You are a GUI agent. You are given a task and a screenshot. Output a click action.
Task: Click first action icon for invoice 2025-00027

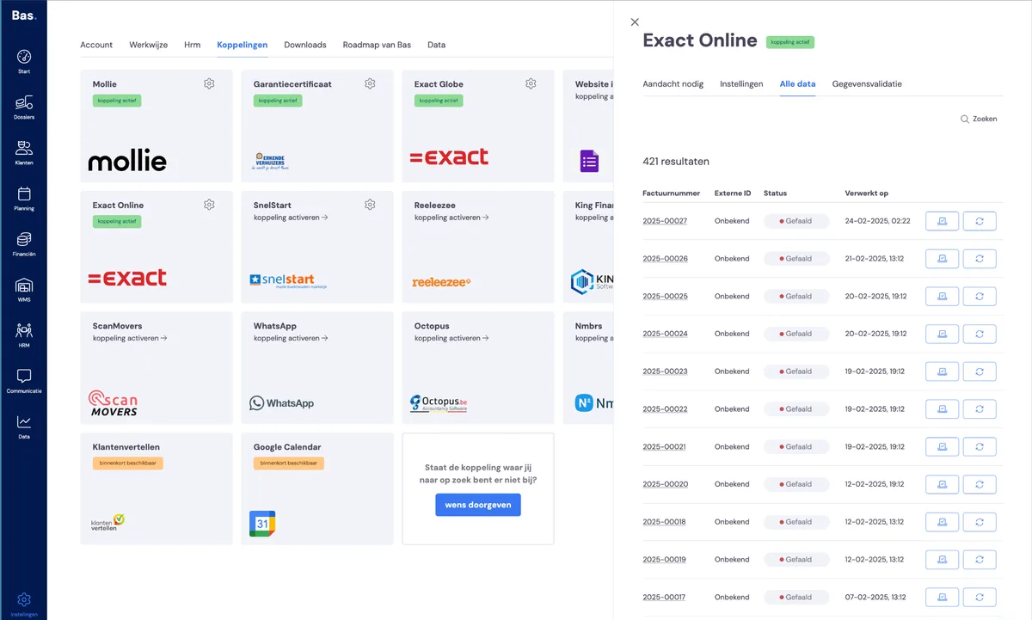tap(942, 221)
